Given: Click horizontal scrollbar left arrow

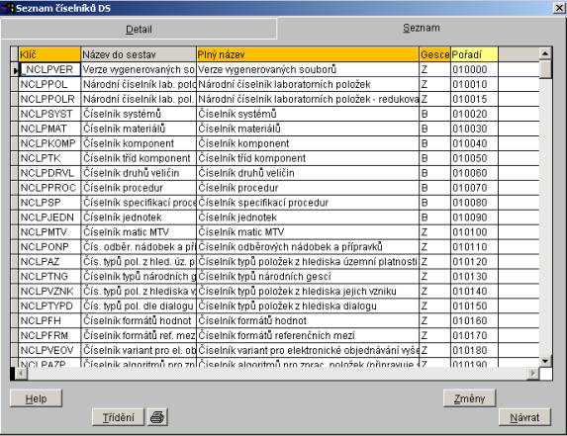Looking at the screenshot, I should [x=22, y=373].
